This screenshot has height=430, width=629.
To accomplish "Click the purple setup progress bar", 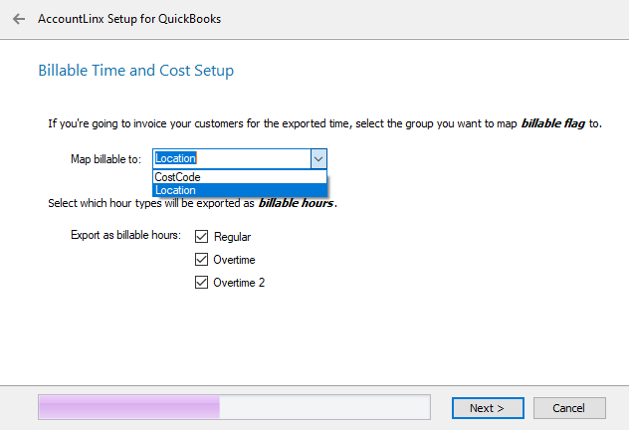I will click(x=233, y=406).
